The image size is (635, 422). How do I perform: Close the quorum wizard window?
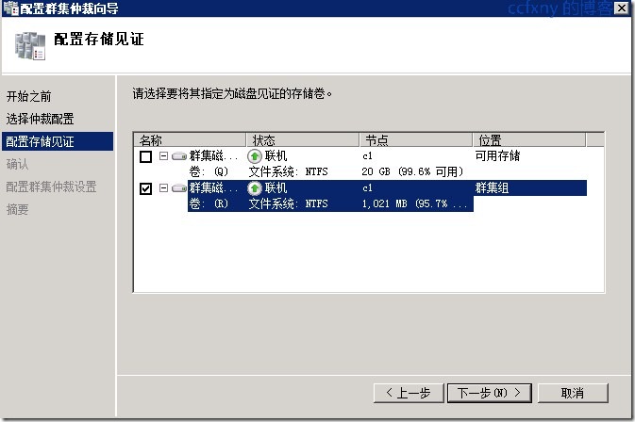click(622, 8)
